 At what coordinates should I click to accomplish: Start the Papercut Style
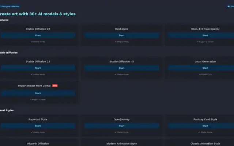38,126
